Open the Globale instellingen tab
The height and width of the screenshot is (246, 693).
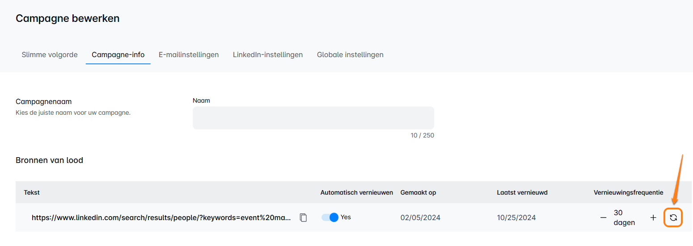click(350, 55)
